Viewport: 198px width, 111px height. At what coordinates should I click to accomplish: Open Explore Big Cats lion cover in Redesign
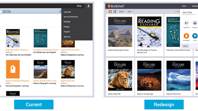120,76
